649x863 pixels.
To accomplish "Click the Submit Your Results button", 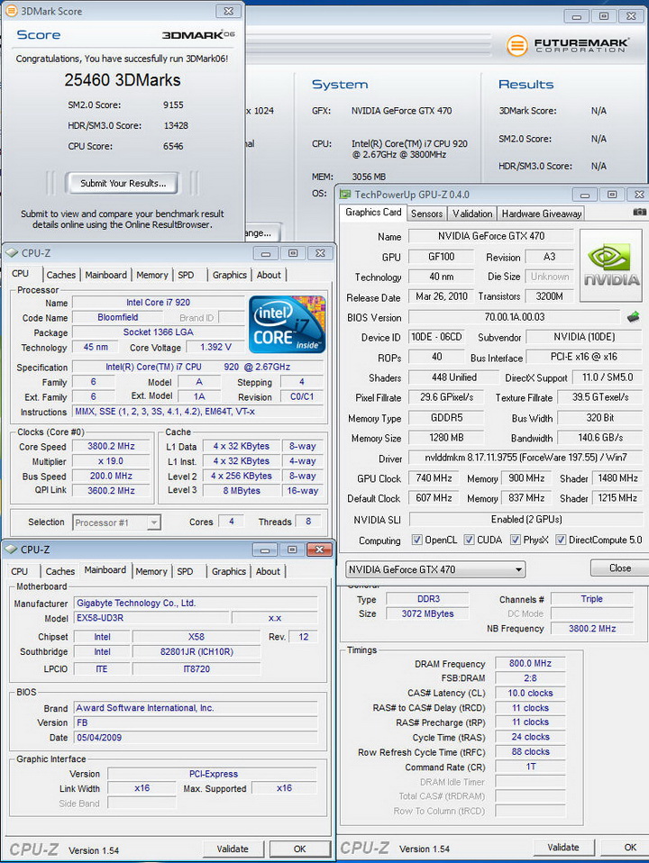I will (123, 183).
